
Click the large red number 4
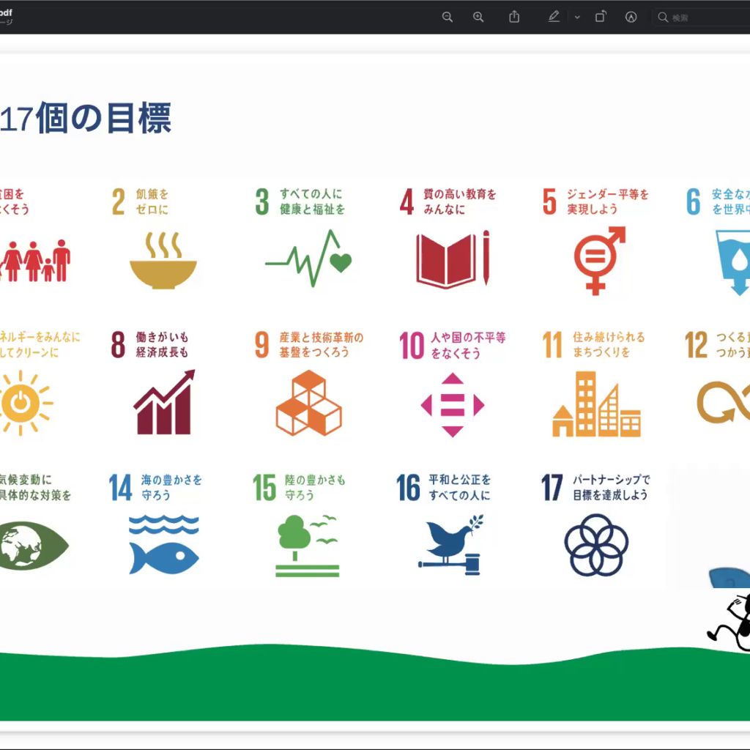pos(406,202)
